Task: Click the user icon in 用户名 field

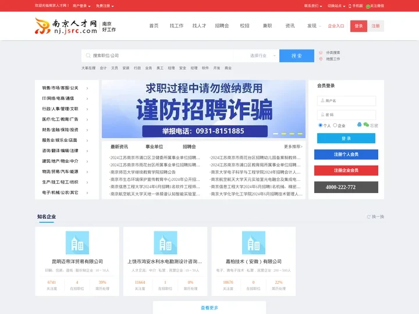Action: [x=322, y=101]
